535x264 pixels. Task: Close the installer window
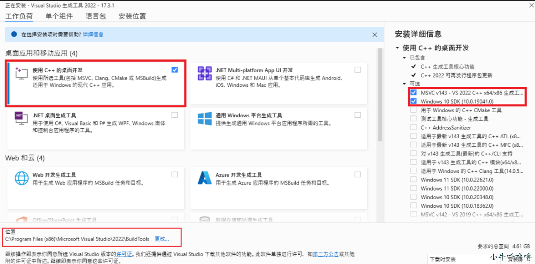531,5
